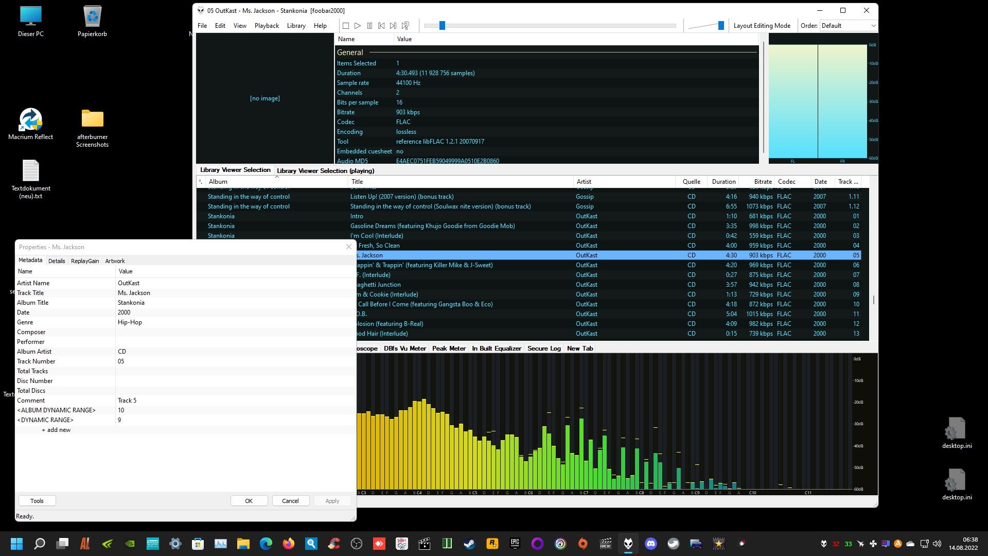This screenshot has height=556, width=988.
Task: Select Library Viewer Selection (playing) tab
Action: click(325, 171)
